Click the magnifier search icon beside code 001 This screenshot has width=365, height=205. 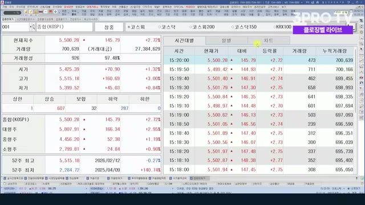(34, 27)
